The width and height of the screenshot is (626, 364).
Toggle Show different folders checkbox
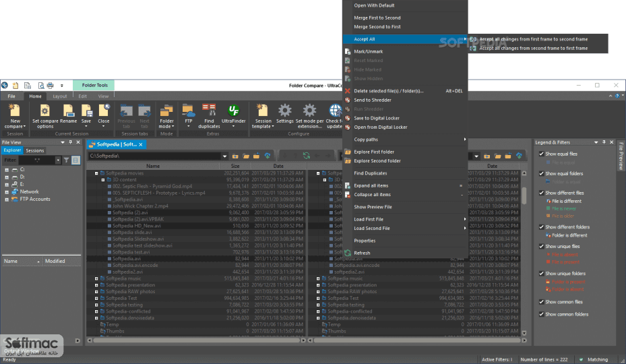point(541,227)
